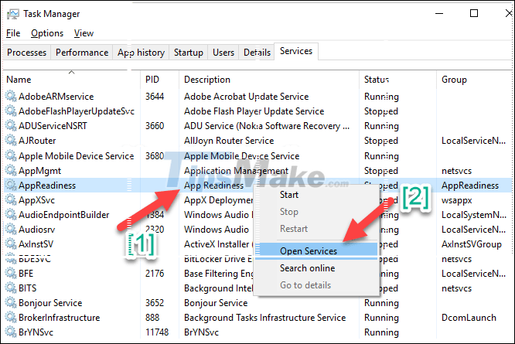Click PID 2176 cell

tap(155, 274)
